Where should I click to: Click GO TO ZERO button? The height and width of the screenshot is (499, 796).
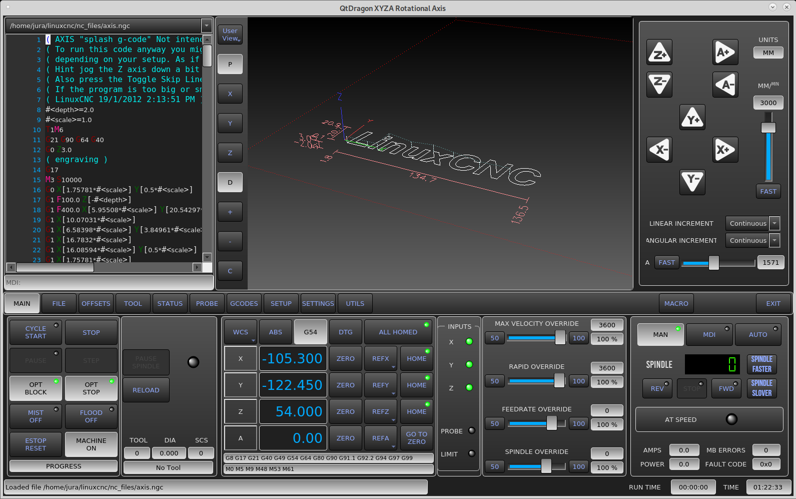(416, 438)
